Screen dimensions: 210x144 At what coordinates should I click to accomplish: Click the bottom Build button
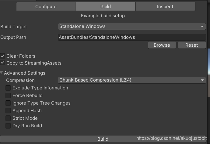pyautogui.click(x=103, y=139)
